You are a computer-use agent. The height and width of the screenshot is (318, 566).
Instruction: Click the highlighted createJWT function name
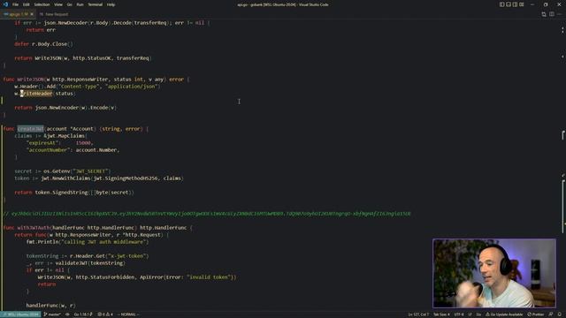coord(31,129)
